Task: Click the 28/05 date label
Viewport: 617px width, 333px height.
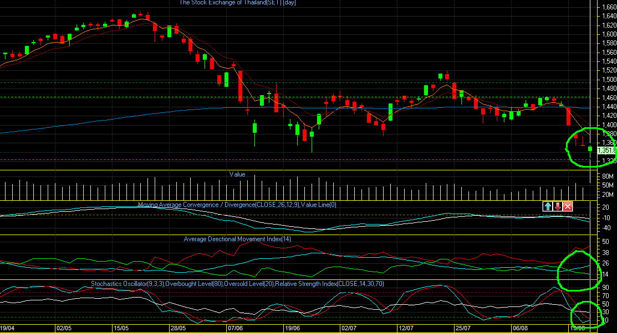Action: [178, 328]
